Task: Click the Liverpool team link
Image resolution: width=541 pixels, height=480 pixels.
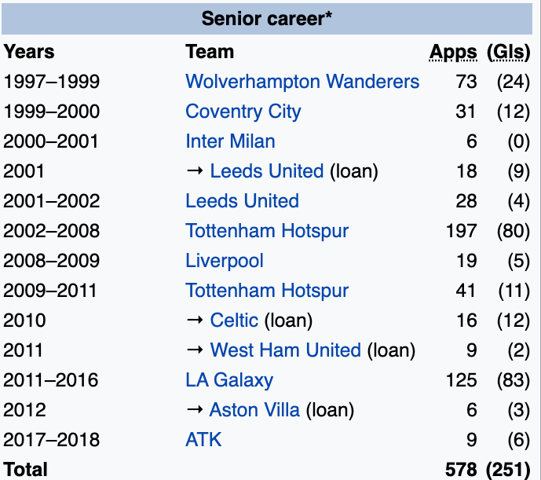Action: (225, 261)
